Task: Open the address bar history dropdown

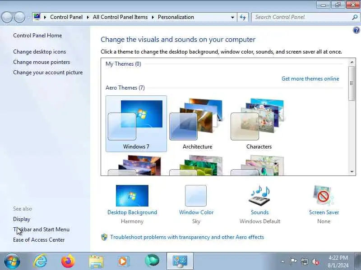Action: [x=232, y=17]
